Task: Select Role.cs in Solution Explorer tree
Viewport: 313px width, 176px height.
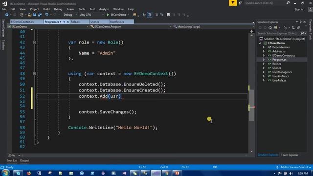Action: [277, 64]
